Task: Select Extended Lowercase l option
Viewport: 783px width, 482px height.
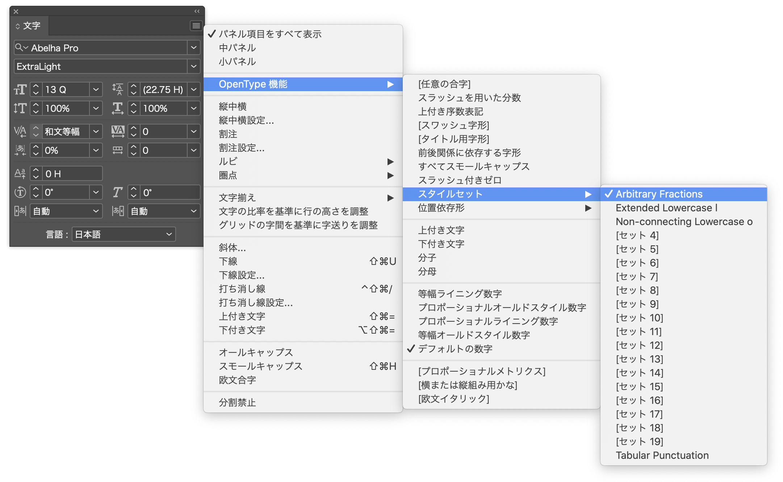Action: tap(666, 208)
